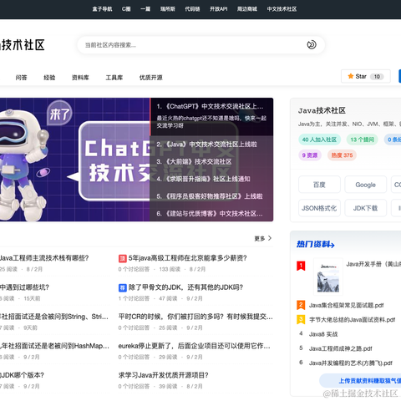Screen dimensions: 401x401
Task: Open the post 除了甲骨文的JDK，还有其他的JDK吗
Action: tap(185, 287)
